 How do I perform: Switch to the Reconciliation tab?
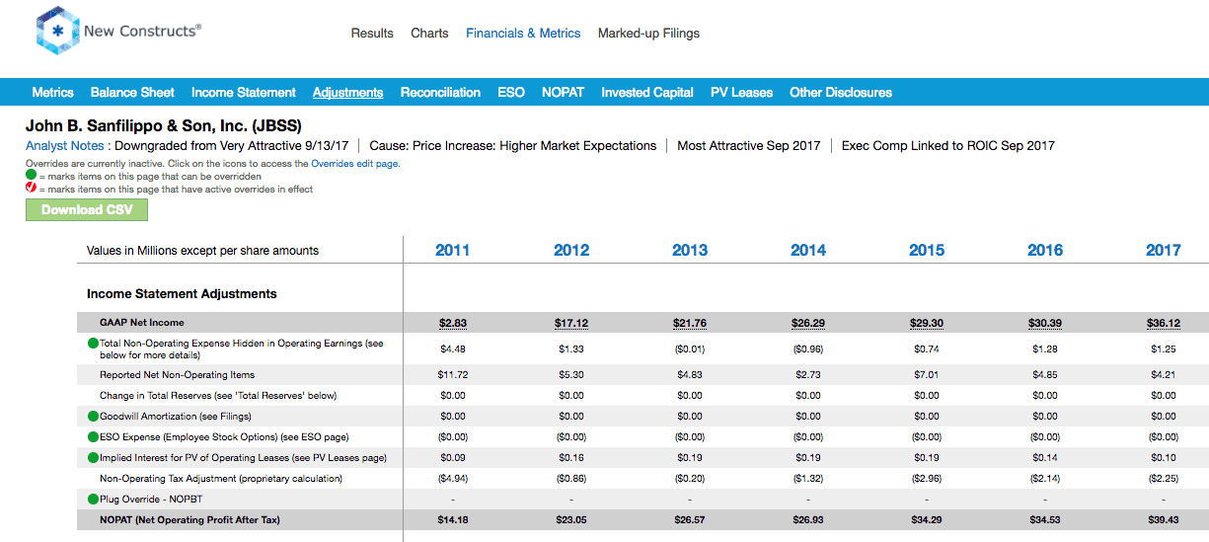440,92
